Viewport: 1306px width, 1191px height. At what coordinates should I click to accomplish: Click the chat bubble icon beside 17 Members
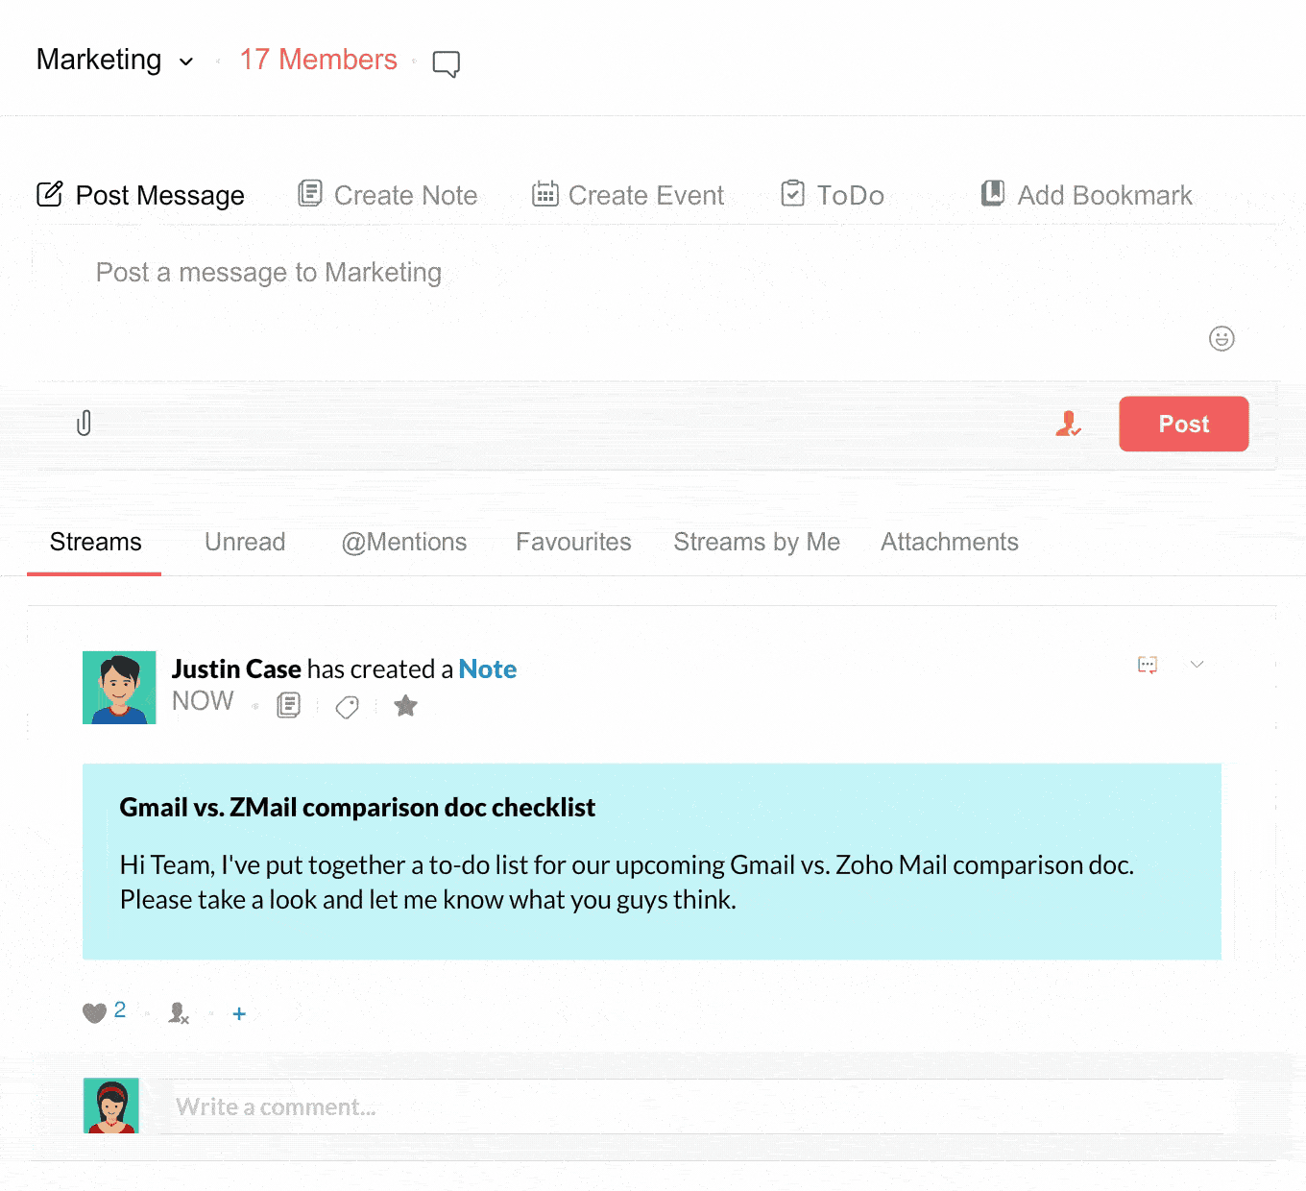pos(446,63)
